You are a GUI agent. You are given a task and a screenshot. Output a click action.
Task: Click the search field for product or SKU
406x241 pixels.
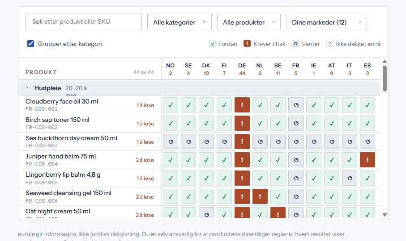(x=84, y=22)
